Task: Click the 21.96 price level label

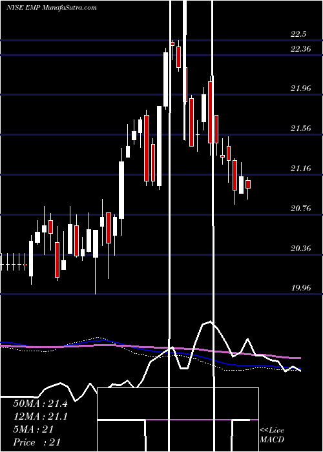Action: 301,88
